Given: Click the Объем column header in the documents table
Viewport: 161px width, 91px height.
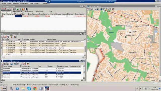Looking at the screenshot, I should coord(52,66).
